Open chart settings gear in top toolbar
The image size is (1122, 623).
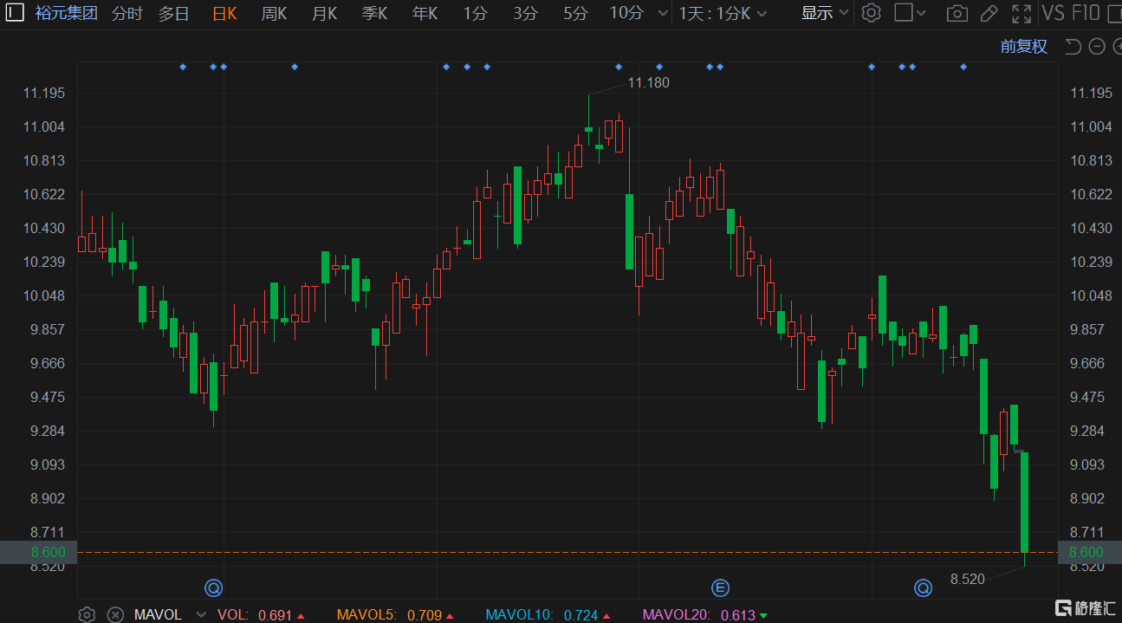click(872, 13)
